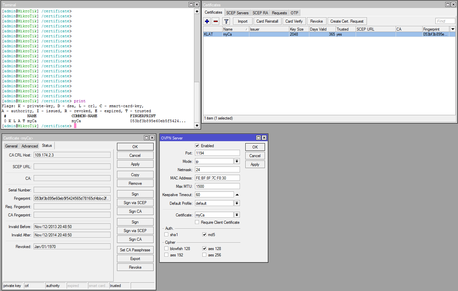
Task: Uncheck the Enabled checkbox in OVPN Server
Action: click(197, 146)
